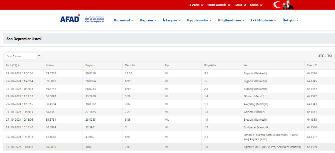Toggle the UTC - TSİ time zone switch
The width and height of the screenshot is (335, 153).
click(x=325, y=56)
